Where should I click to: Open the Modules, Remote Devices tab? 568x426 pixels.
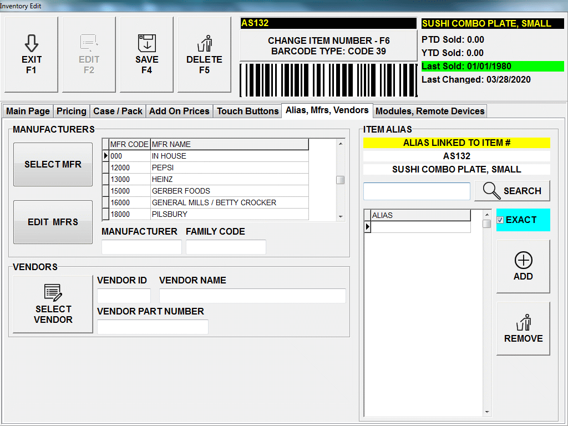pos(430,111)
